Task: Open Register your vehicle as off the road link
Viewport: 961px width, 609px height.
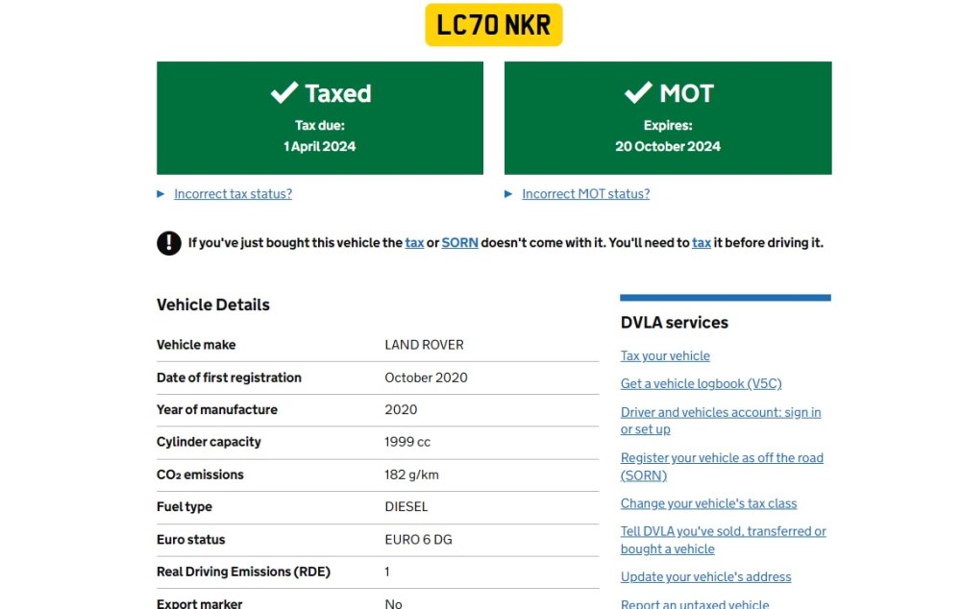Action: coord(722,466)
